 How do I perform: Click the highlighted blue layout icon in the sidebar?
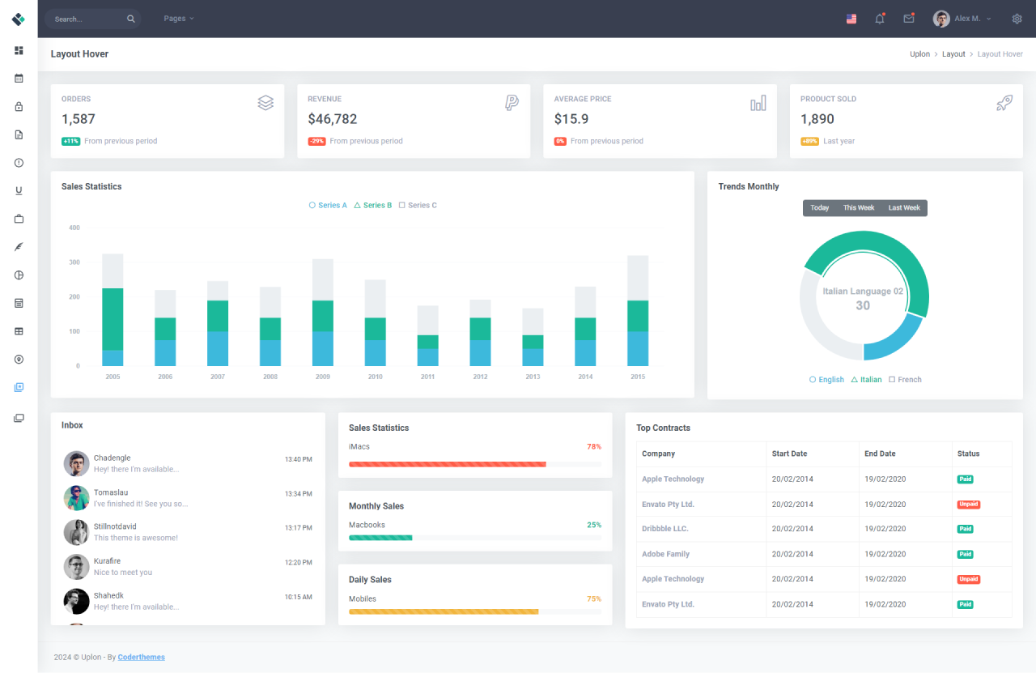(x=19, y=387)
